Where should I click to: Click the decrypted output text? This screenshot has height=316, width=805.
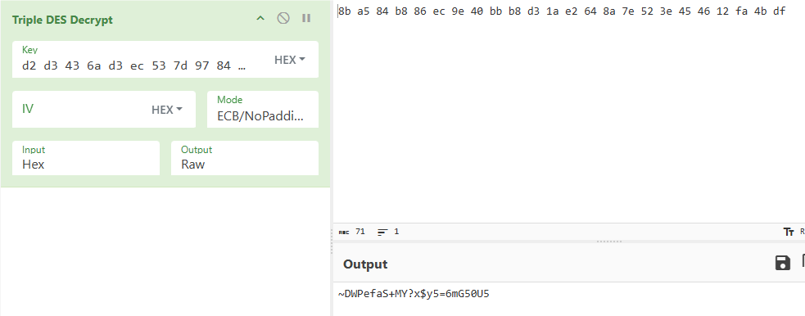[414, 294]
